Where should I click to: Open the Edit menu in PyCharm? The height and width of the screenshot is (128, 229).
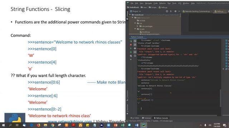[136, 3]
